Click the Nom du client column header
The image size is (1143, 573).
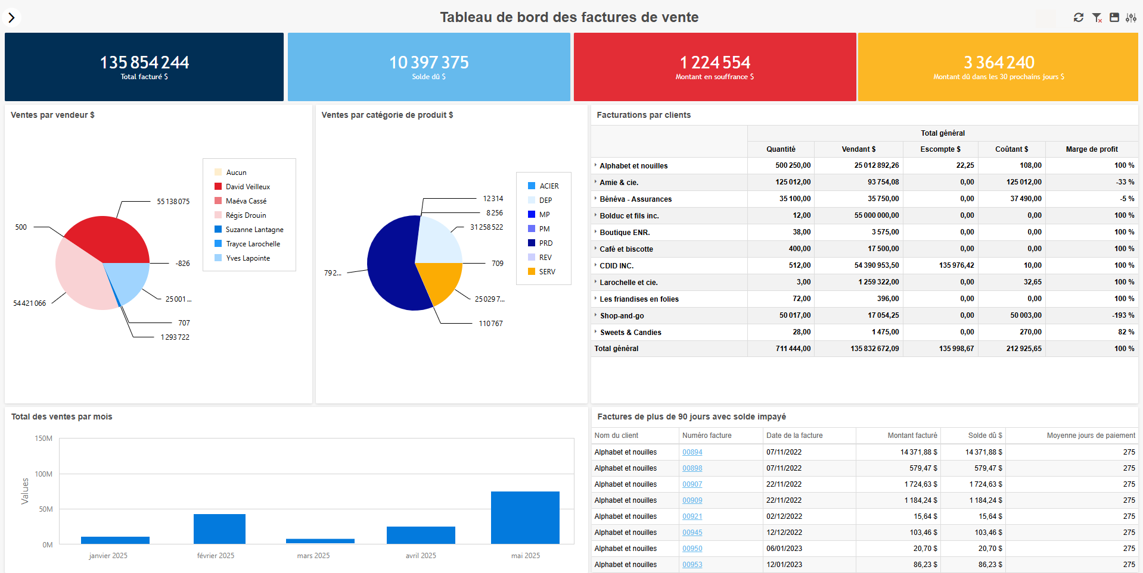tap(616, 436)
